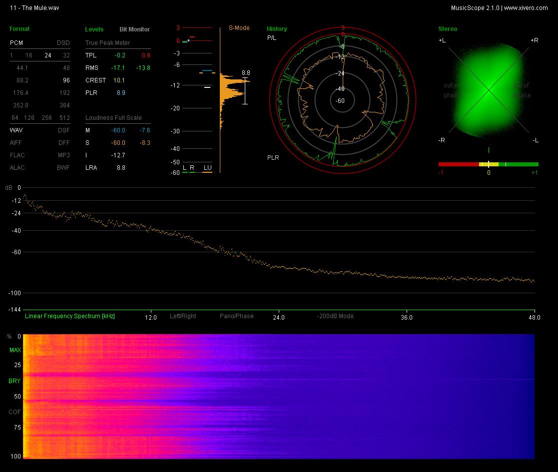
Task: Click the FLAC file type label
Action: (17, 155)
